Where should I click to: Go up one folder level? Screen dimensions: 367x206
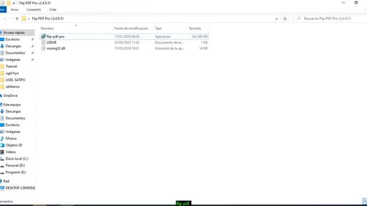[17, 19]
